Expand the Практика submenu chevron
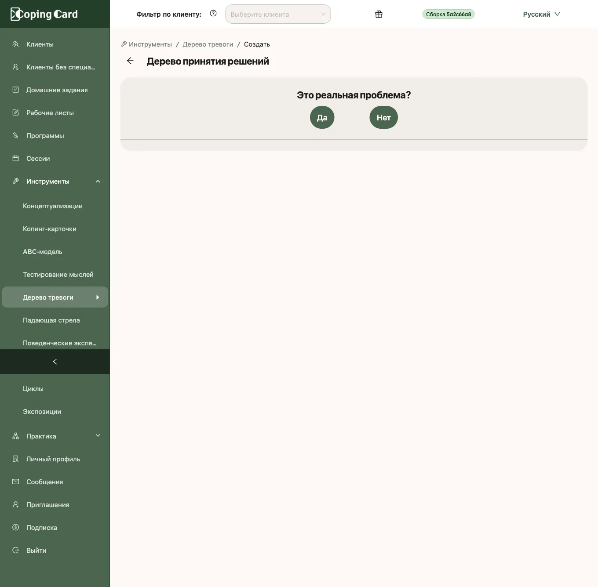Screen dimensions: 598x587 98,436
